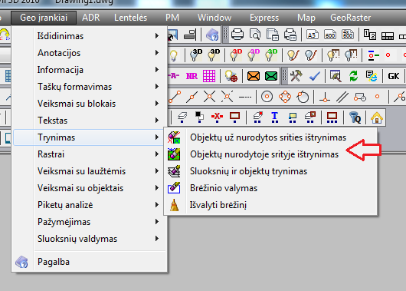This screenshot has width=406, height=291.
Task: Open the Express menu
Action: (264, 18)
